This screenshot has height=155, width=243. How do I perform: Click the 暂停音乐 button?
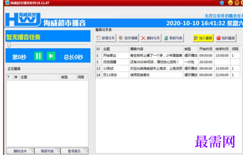point(75,151)
